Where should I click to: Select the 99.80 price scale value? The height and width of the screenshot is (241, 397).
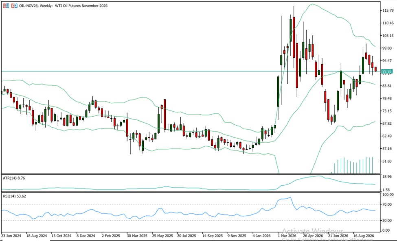coord(387,48)
